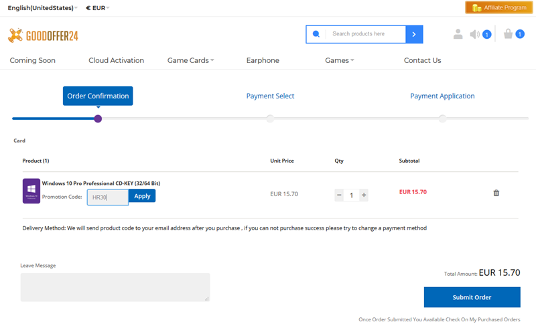Click the search arrow submit button
536x328 pixels.
[414, 34]
